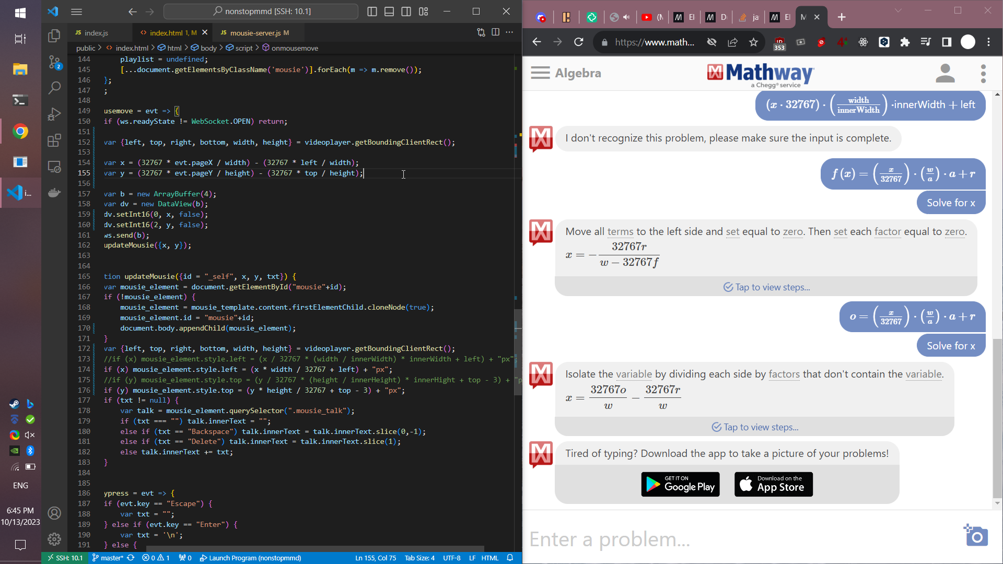Toggle bottom panel layout button

(389, 11)
